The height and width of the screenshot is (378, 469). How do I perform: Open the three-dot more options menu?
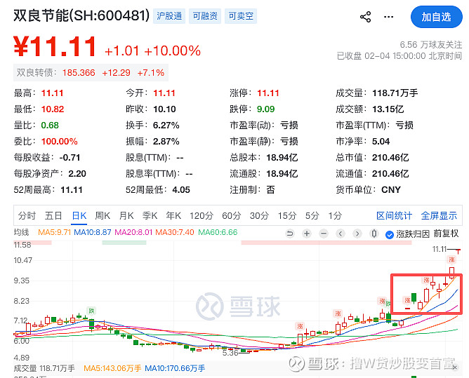(x=388, y=17)
